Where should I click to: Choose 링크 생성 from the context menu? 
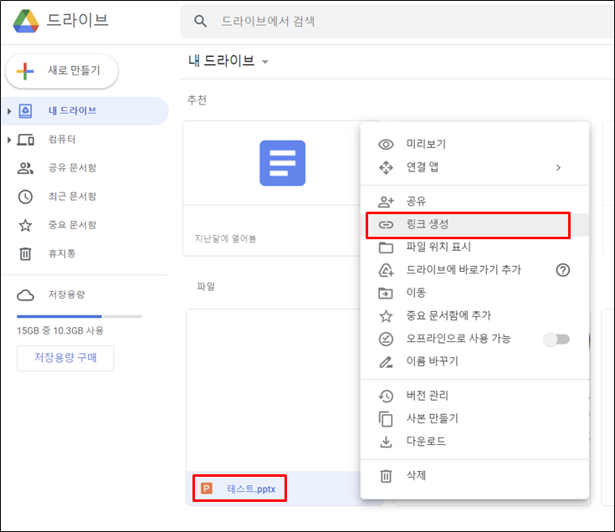474,225
